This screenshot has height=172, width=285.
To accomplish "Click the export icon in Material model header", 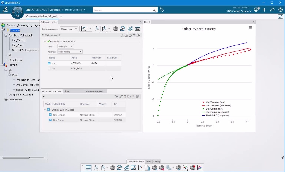I will click(138, 35).
